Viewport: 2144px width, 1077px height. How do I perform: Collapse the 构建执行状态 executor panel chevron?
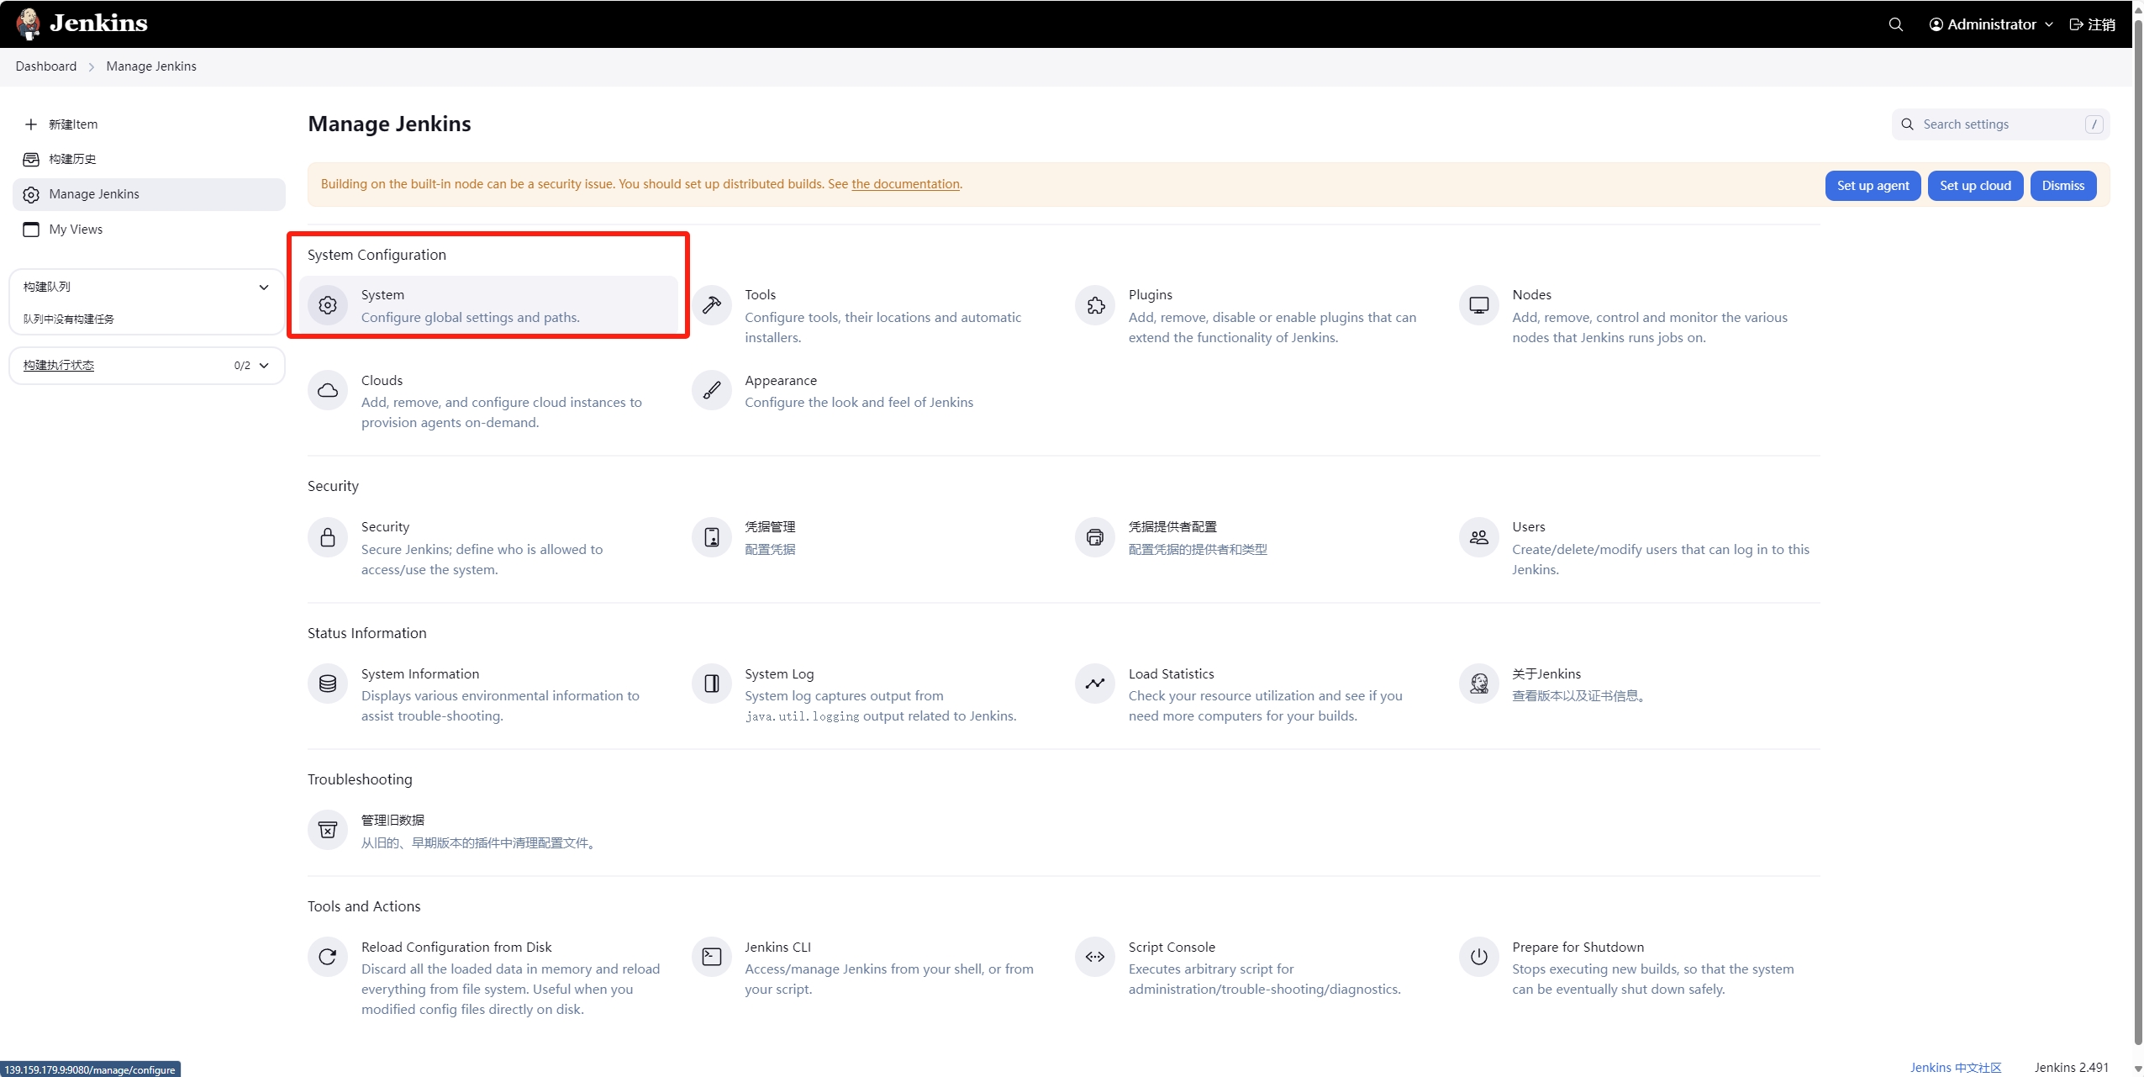264,366
